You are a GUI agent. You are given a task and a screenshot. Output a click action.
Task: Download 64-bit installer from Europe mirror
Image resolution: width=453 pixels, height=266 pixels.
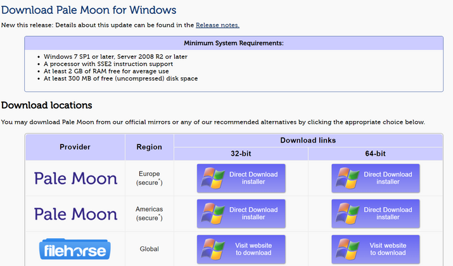(x=375, y=178)
